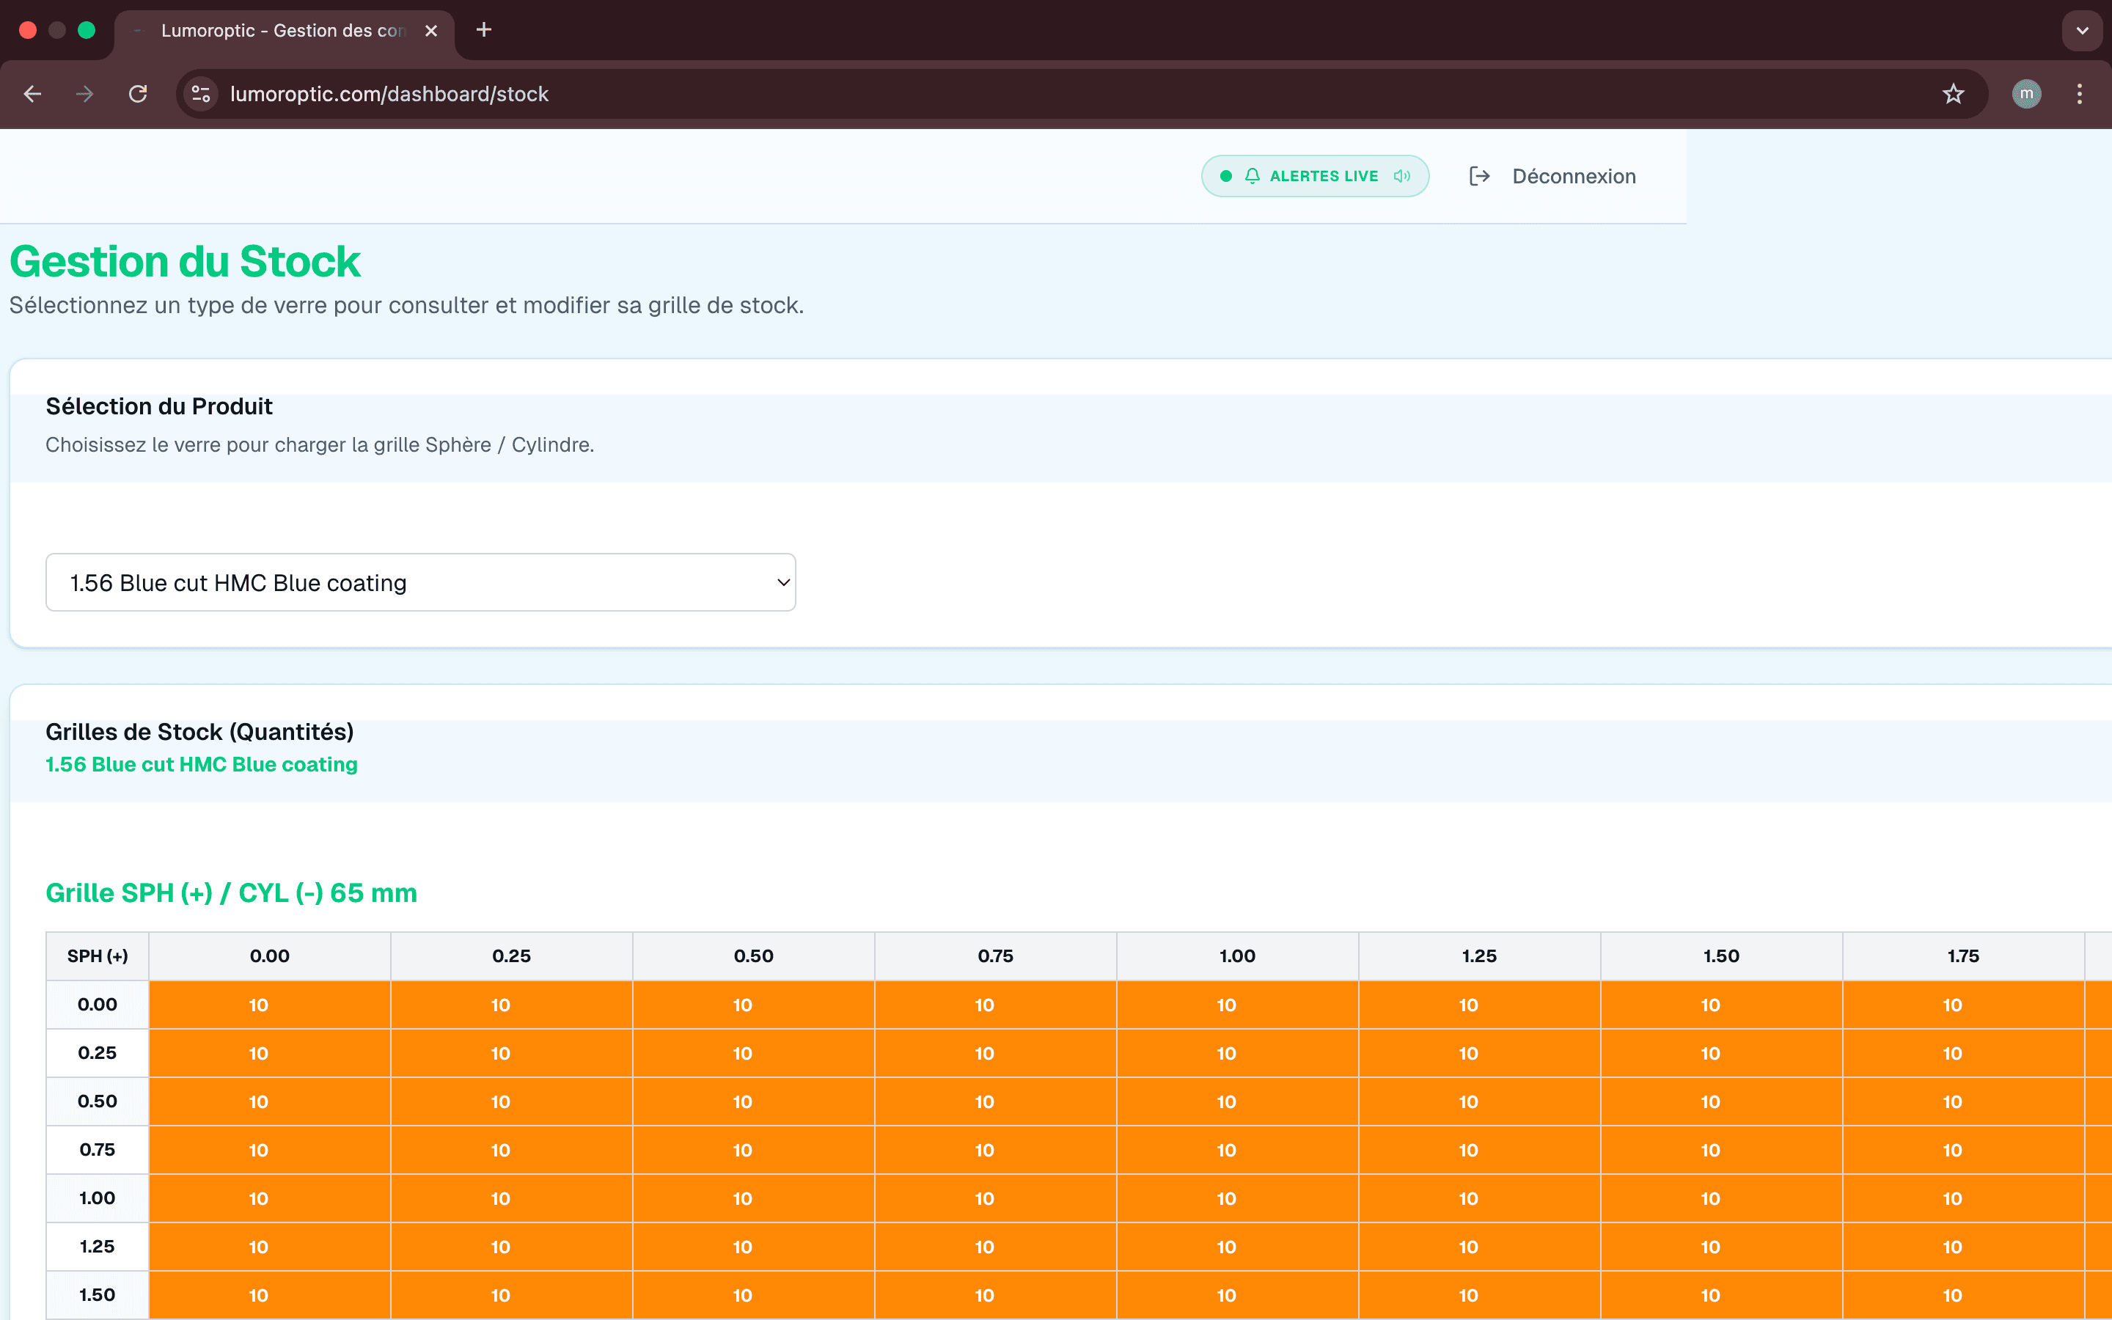Close the Lumoroptic tab
This screenshot has width=2112, height=1320.
431,31
